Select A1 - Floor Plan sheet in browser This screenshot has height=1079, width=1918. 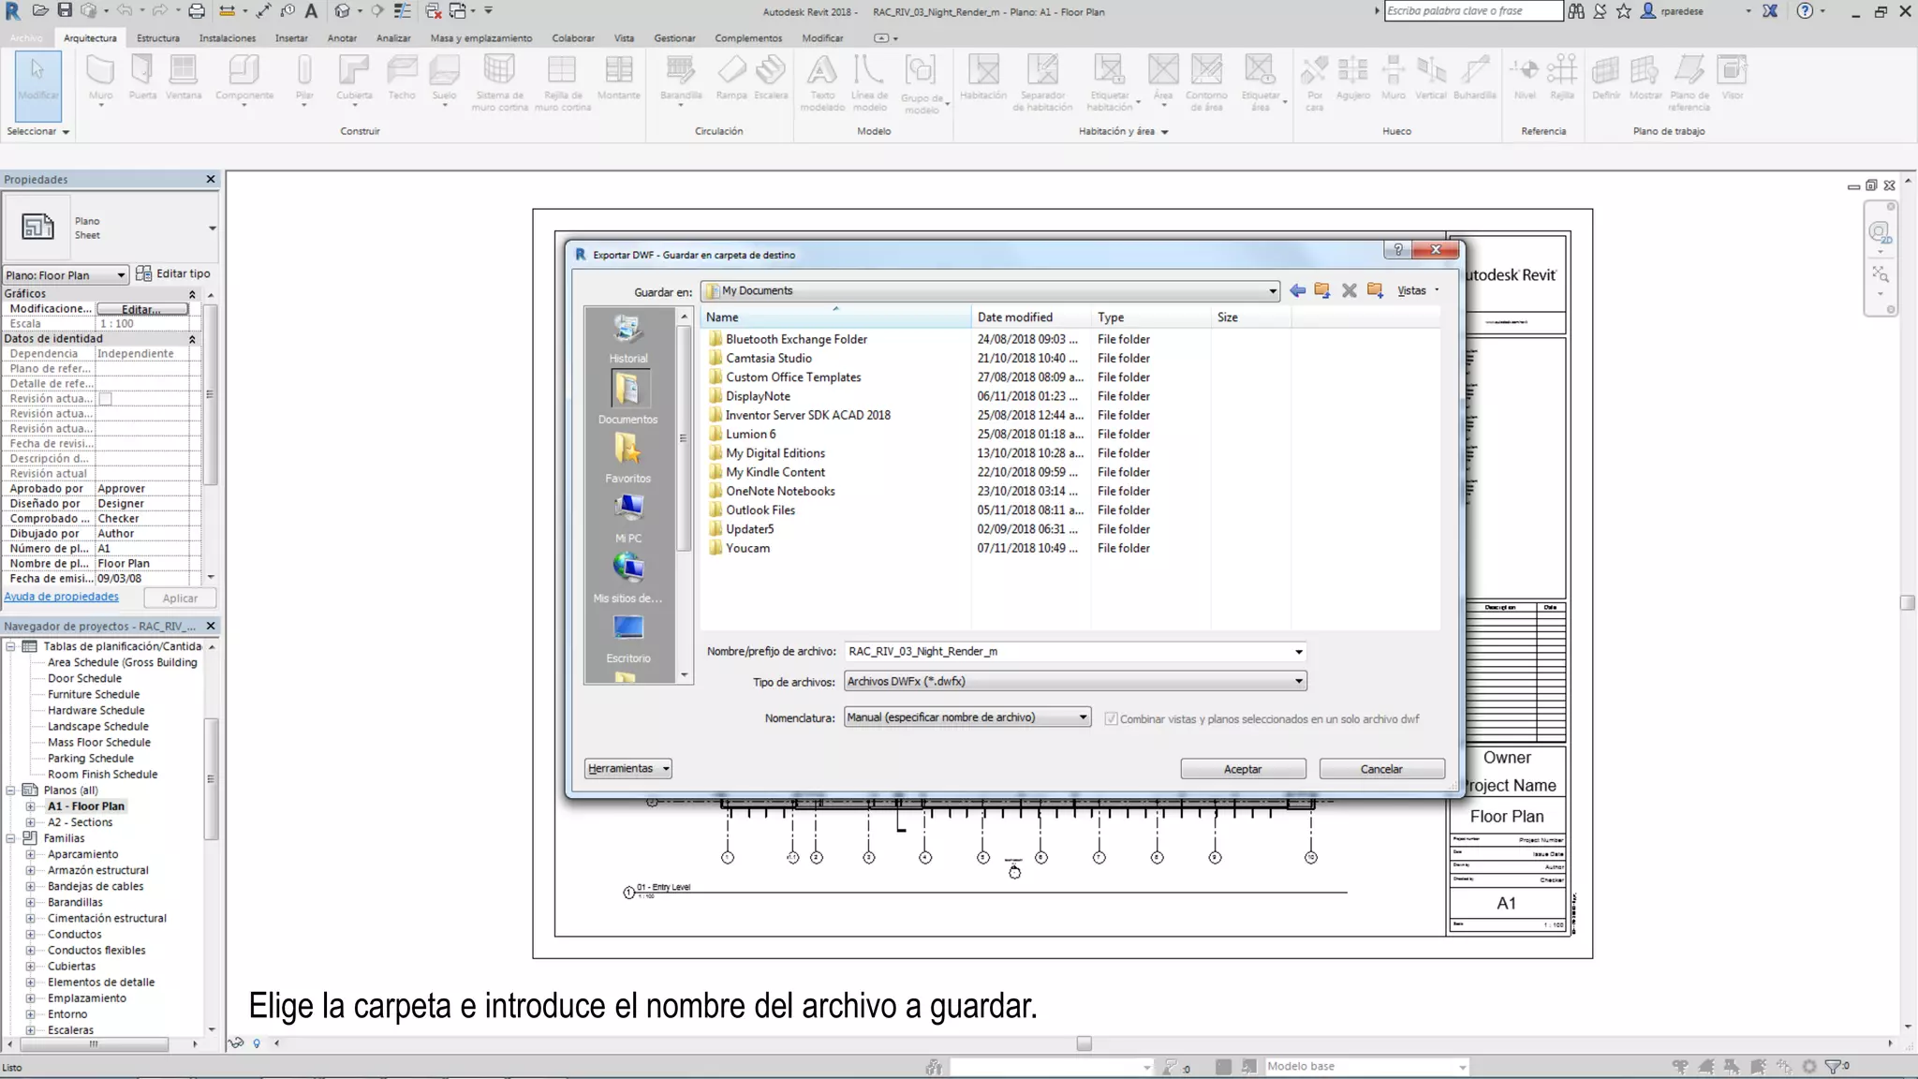click(85, 806)
